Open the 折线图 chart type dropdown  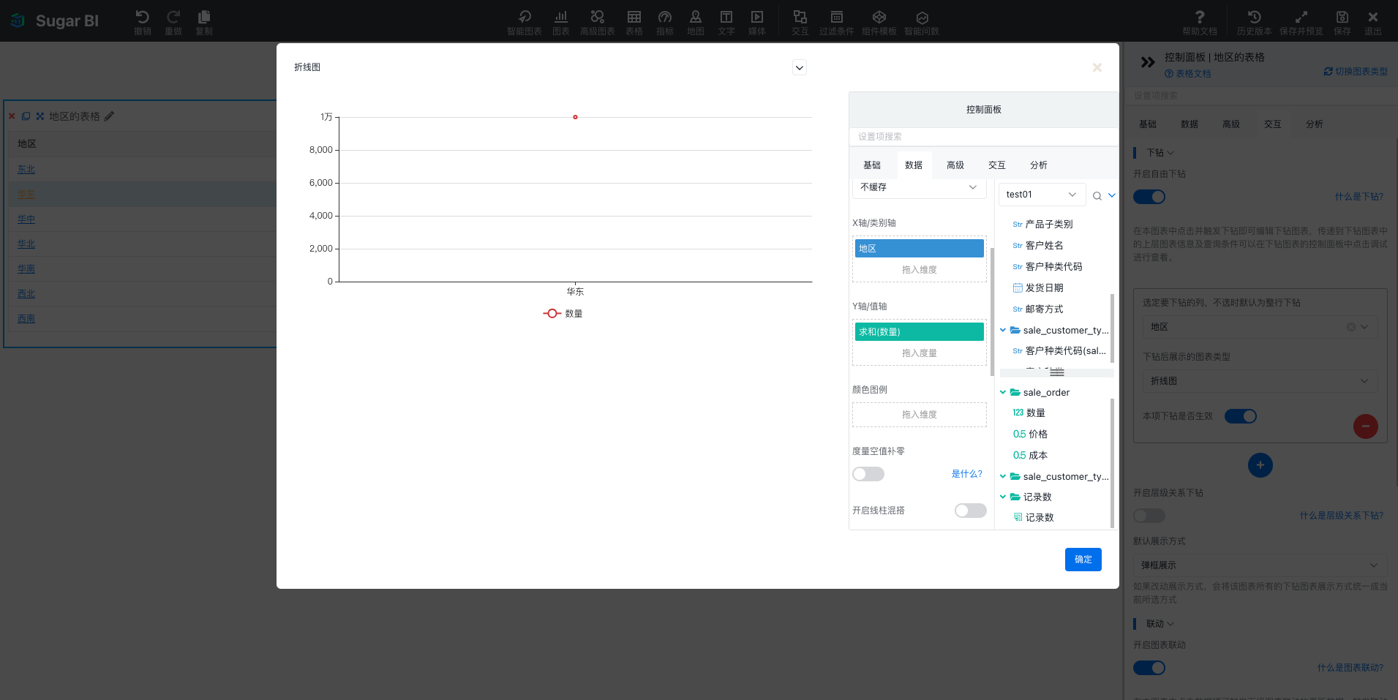1260,381
